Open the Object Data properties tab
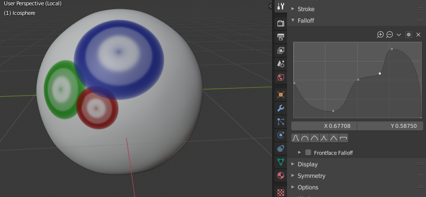Viewport: 426px width, 197px height. tap(281, 162)
